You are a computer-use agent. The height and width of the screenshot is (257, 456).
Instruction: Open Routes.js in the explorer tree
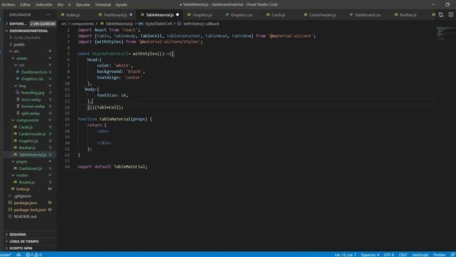[x=26, y=182]
